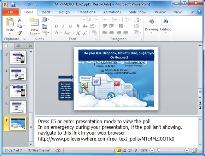This screenshot has height=156, width=205.
Task: Click spell check icon in status bar
Action: click(58, 150)
